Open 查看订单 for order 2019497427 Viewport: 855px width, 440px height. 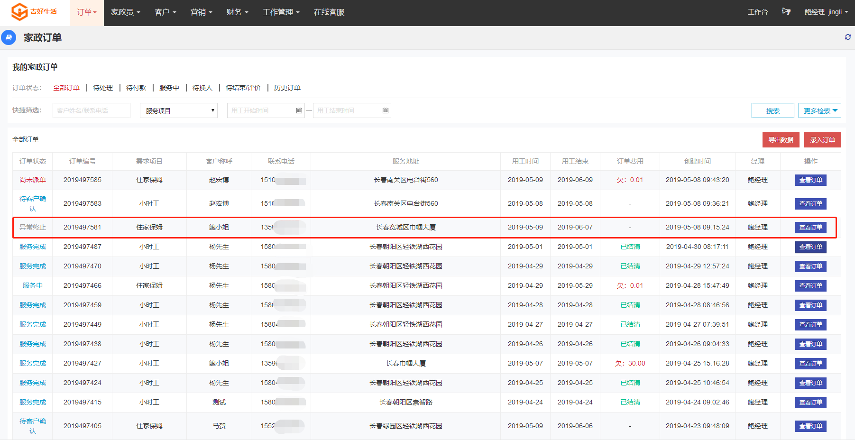click(x=811, y=364)
